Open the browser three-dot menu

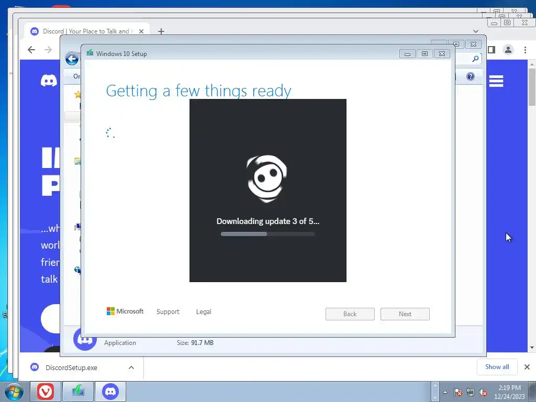click(x=525, y=50)
